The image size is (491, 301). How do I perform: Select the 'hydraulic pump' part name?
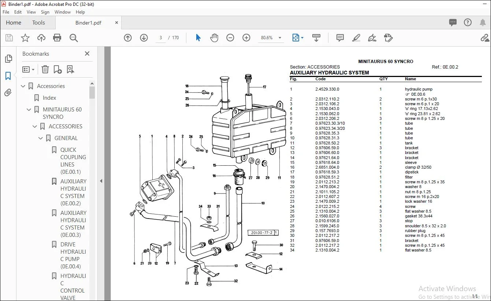tap(419, 89)
